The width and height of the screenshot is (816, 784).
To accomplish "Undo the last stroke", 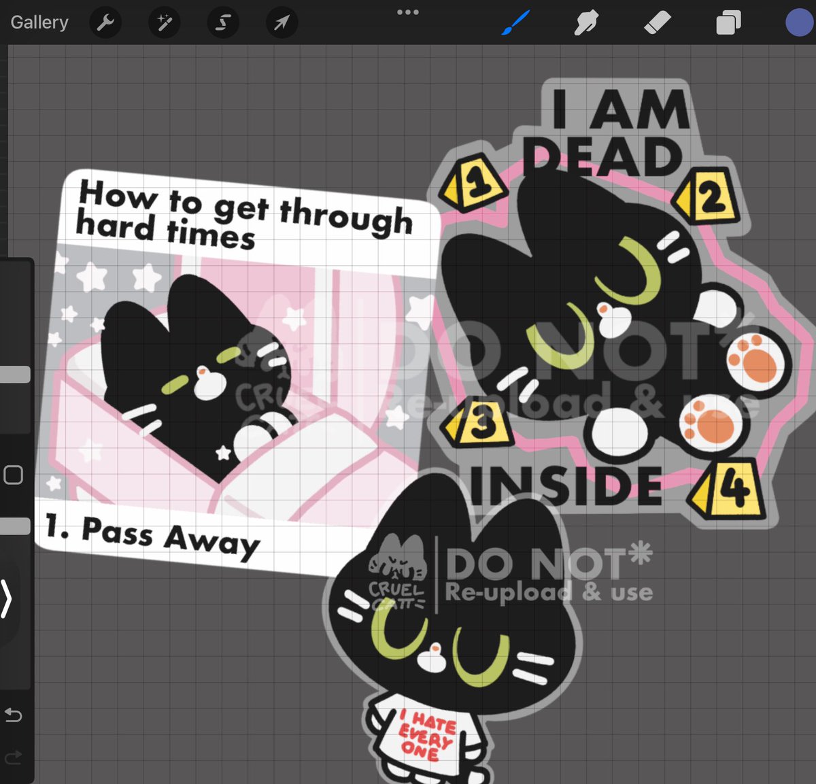I will (13, 715).
